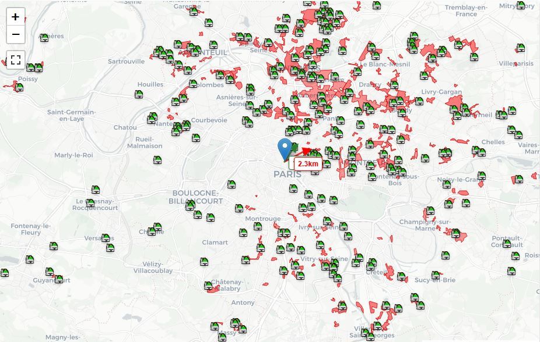Click the blue location pin above Paris
This screenshot has width=540, height=342.
pyautogui.click(x=285, y=149)
